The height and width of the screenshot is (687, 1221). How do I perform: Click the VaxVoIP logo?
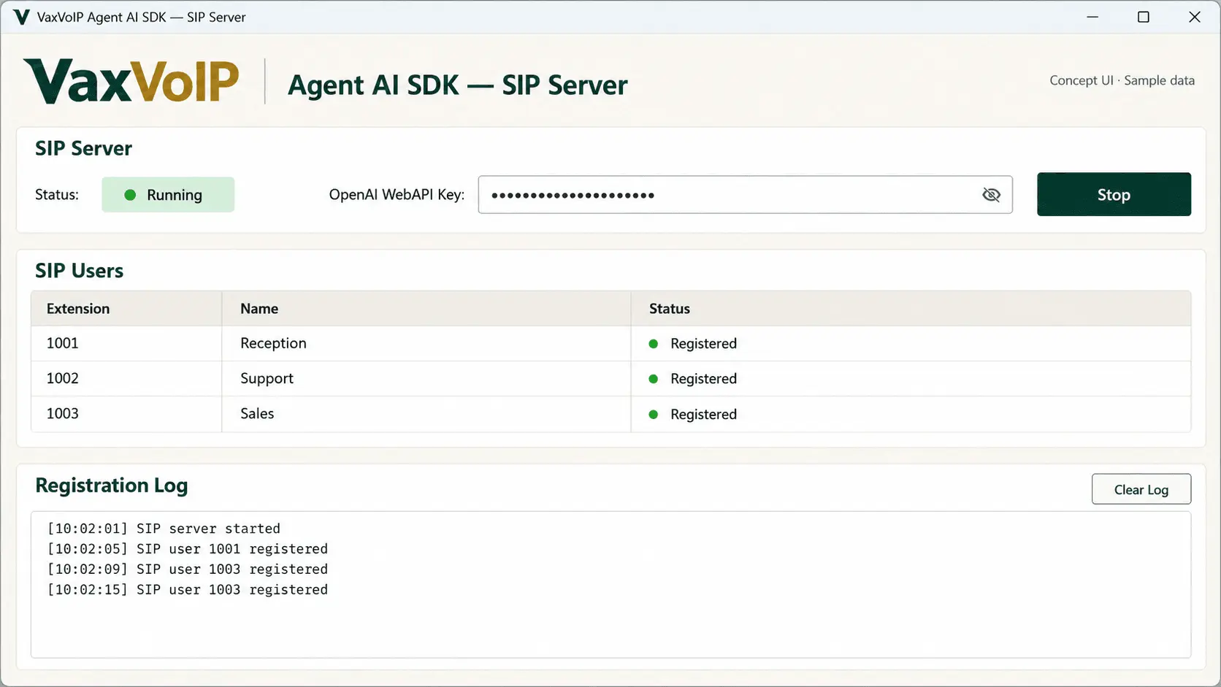131,81
